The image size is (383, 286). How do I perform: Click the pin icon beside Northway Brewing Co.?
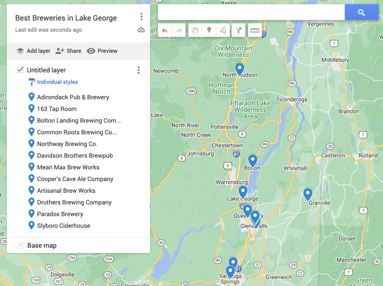pyautogui.click(x=31, y=143)
